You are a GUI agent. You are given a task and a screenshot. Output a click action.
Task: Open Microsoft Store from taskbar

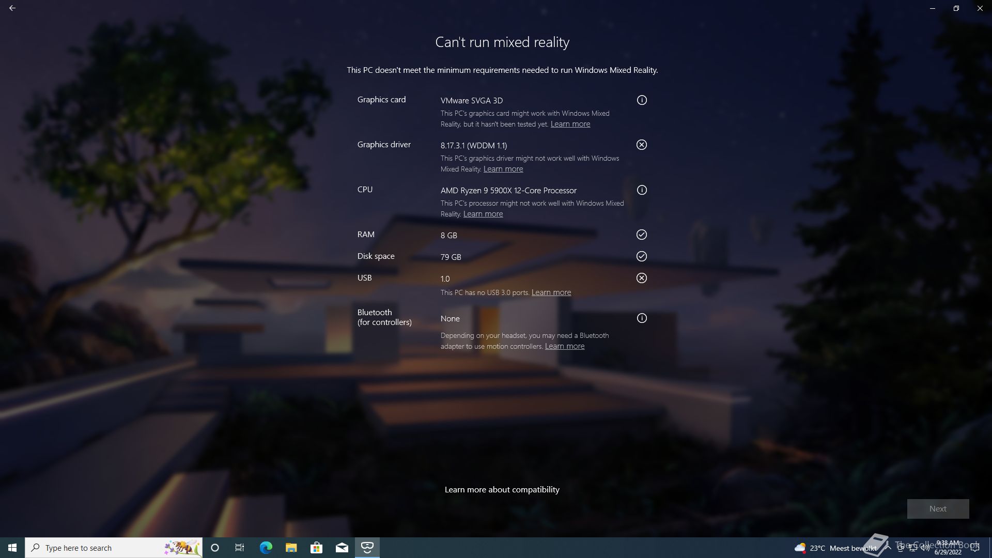point(316,548)
